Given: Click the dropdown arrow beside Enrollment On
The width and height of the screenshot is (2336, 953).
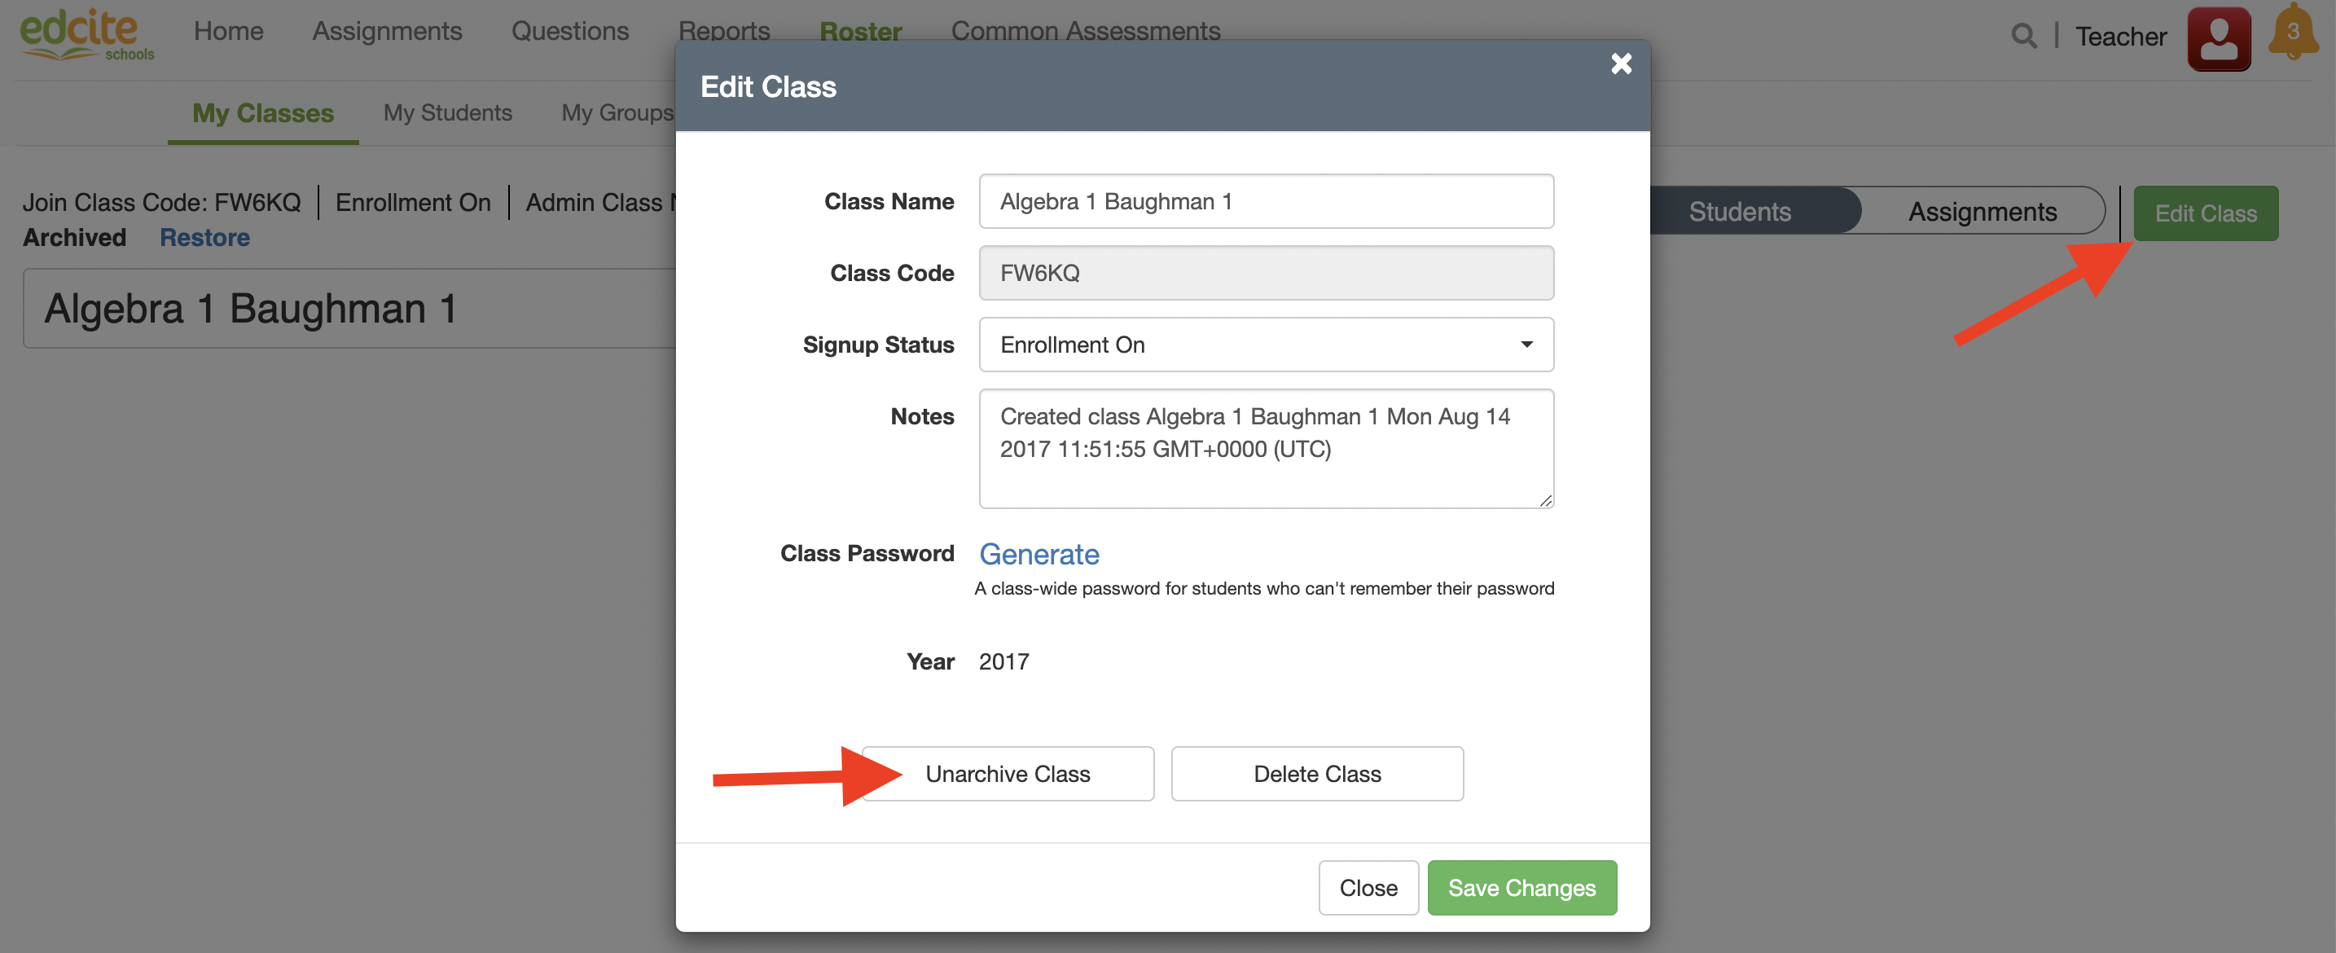Looking at the screenshot, I should pyautogui.click(x=1526, y=345).
